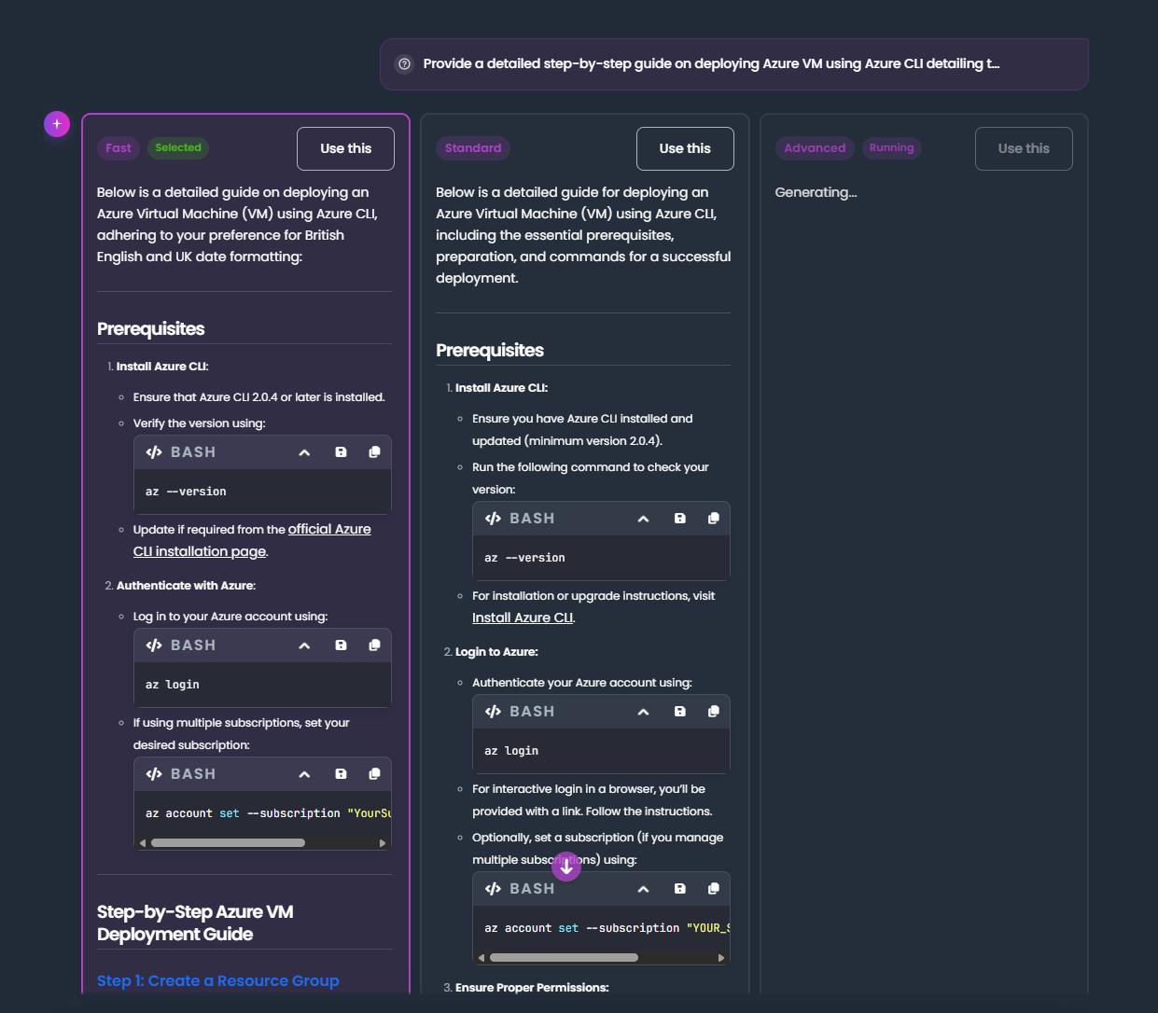Collapse the az login code block in Fast column
Image resolution: width=1158 pixels, height=1013 pixels.
pyautogui.click(x=304, y=645)
